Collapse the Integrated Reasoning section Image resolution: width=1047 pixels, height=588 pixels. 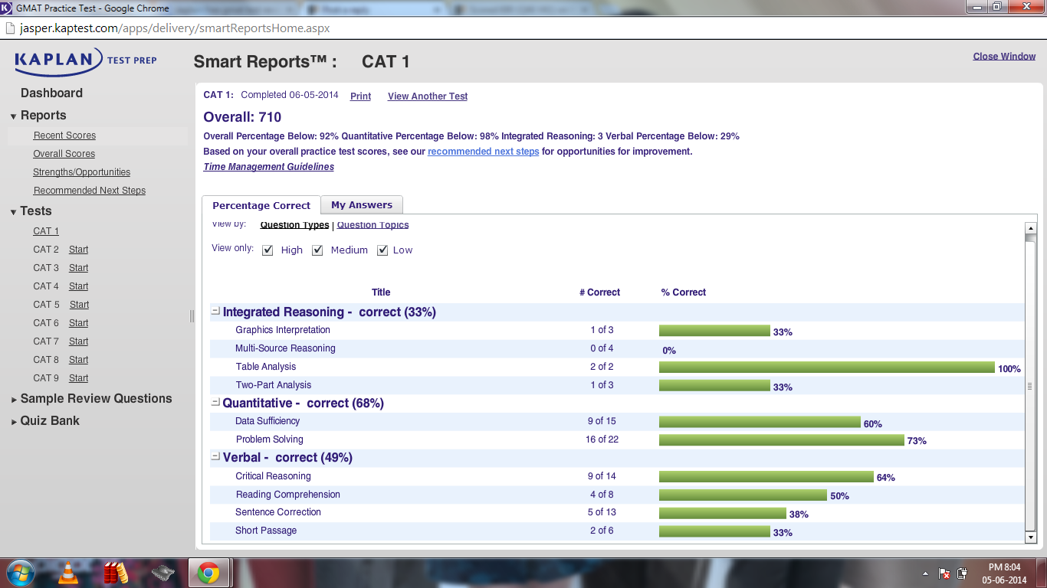tap(215, 312)
